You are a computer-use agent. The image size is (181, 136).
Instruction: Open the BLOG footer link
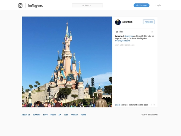click(45, 115)
